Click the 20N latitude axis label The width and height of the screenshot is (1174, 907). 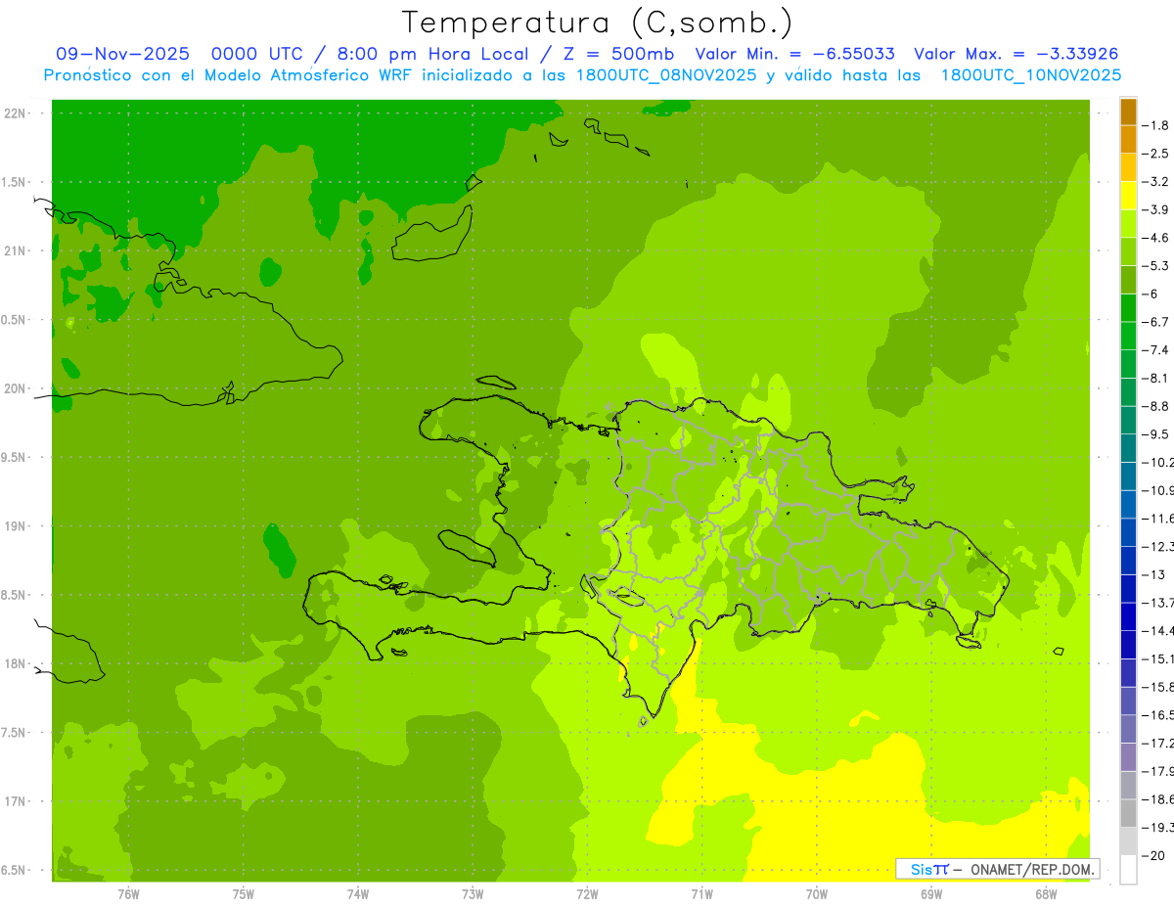[15, 388]
